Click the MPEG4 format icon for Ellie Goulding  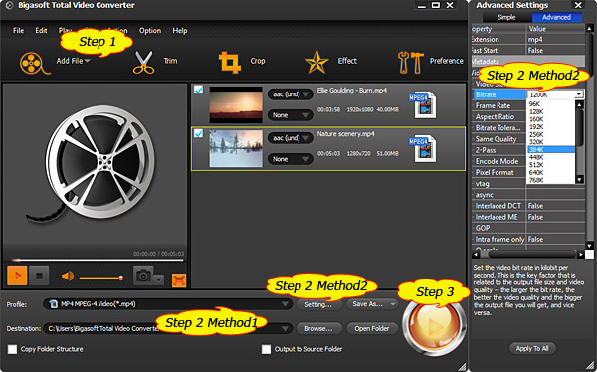click(422, 104)
